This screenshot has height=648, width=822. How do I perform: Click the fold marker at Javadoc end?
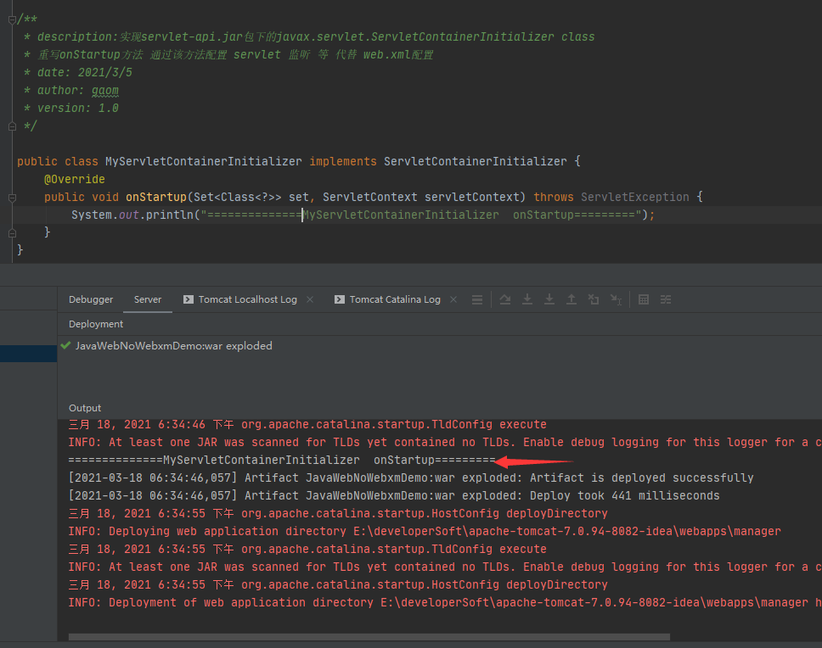[12, 126]
